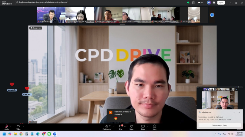The image size is (245, 137).
Task: Open the Windows Start menu
Action: (x=4, y=134)
